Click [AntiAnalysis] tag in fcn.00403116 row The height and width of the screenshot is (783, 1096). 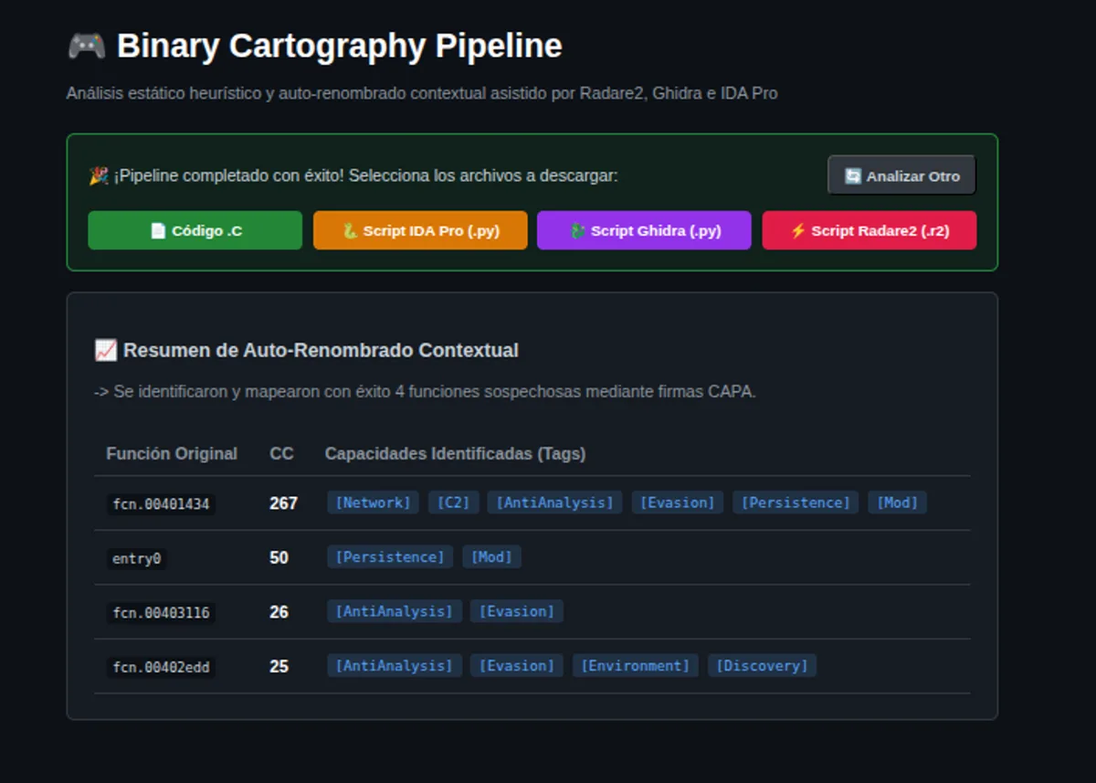(x=395, y=611)
